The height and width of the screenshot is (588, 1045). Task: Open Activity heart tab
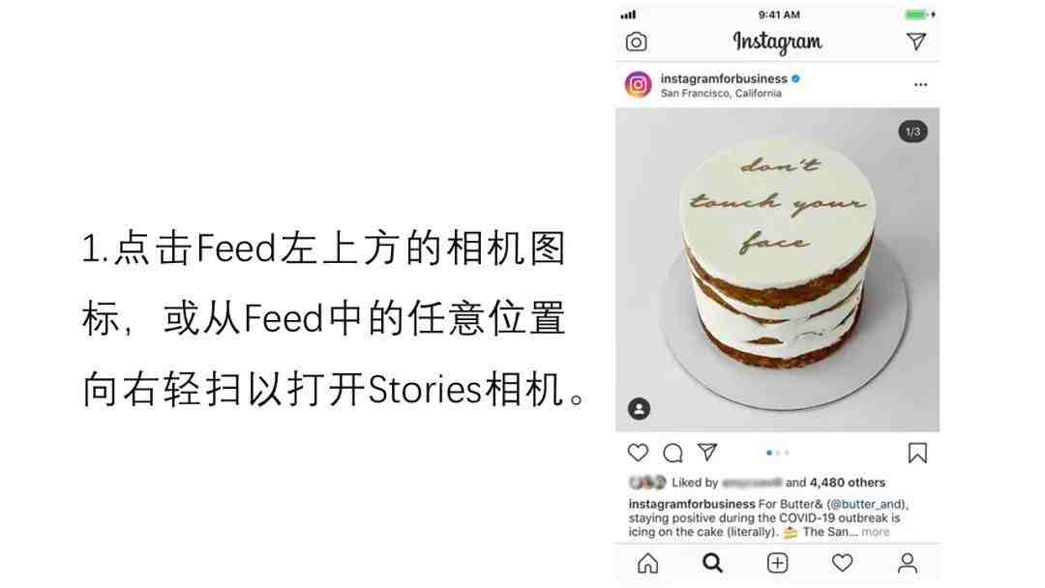(843, 564)
